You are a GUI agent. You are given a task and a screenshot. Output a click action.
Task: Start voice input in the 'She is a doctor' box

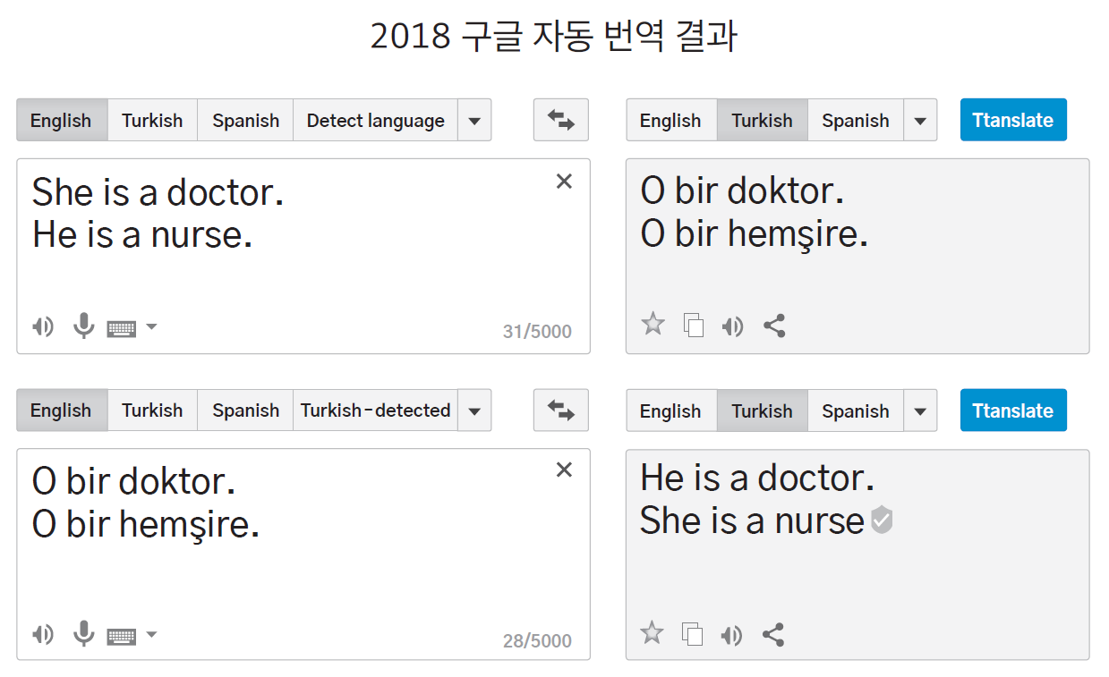click(83, 326)
